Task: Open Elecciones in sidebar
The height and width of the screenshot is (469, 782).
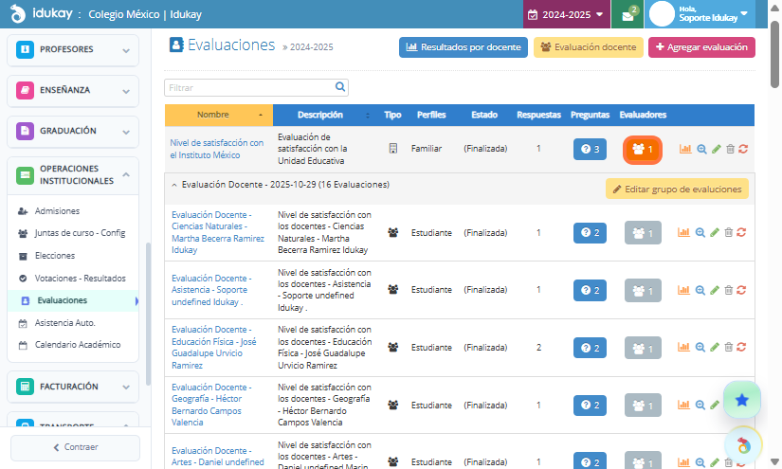Action: pyautogui.click(x=55, y=256)
